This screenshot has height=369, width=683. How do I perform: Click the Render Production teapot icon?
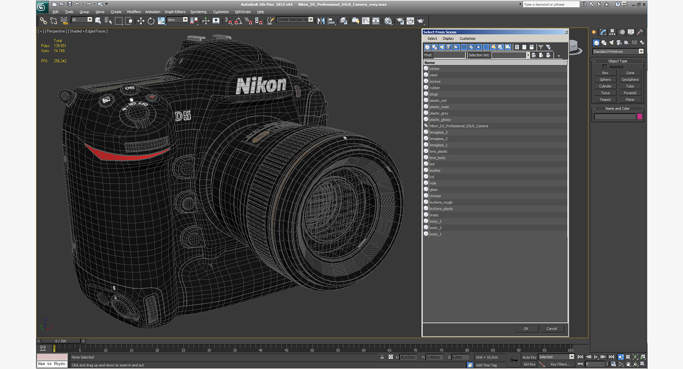(420, 21)
